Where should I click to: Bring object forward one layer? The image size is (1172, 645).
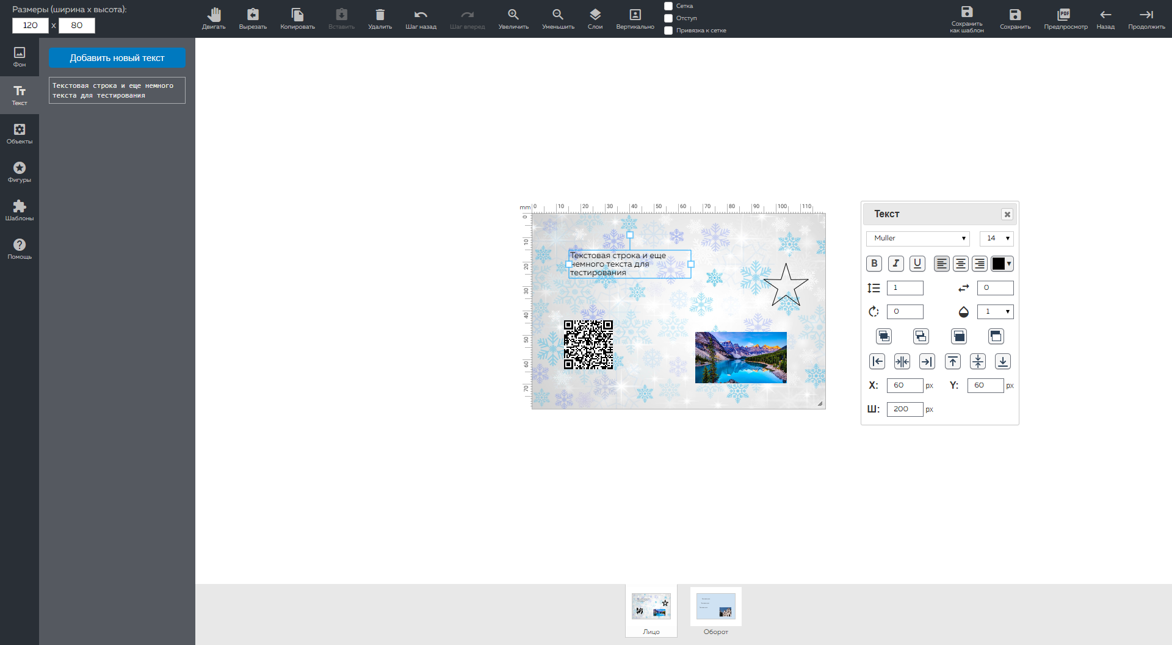(x=884, y=336)
